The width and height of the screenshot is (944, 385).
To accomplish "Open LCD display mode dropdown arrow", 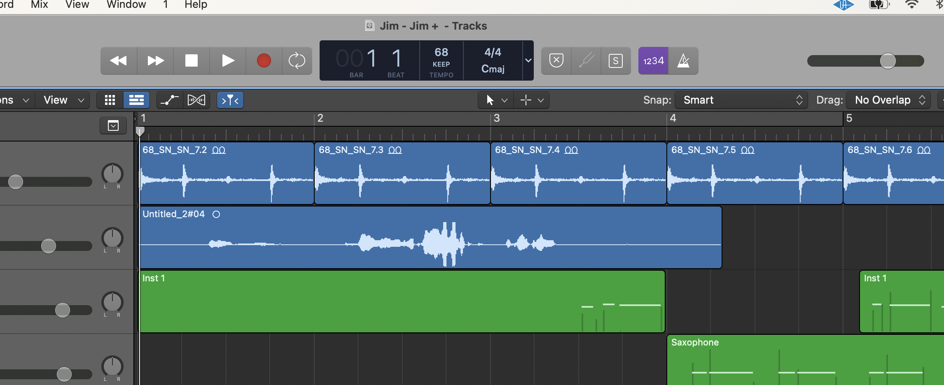I will pos(528,60).
